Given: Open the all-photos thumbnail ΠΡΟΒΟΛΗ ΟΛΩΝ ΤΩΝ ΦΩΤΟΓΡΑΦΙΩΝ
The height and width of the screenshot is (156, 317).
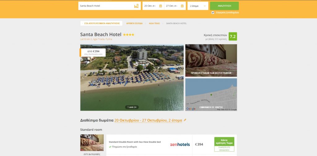Looking at the screenshot, I should (211, 60).
